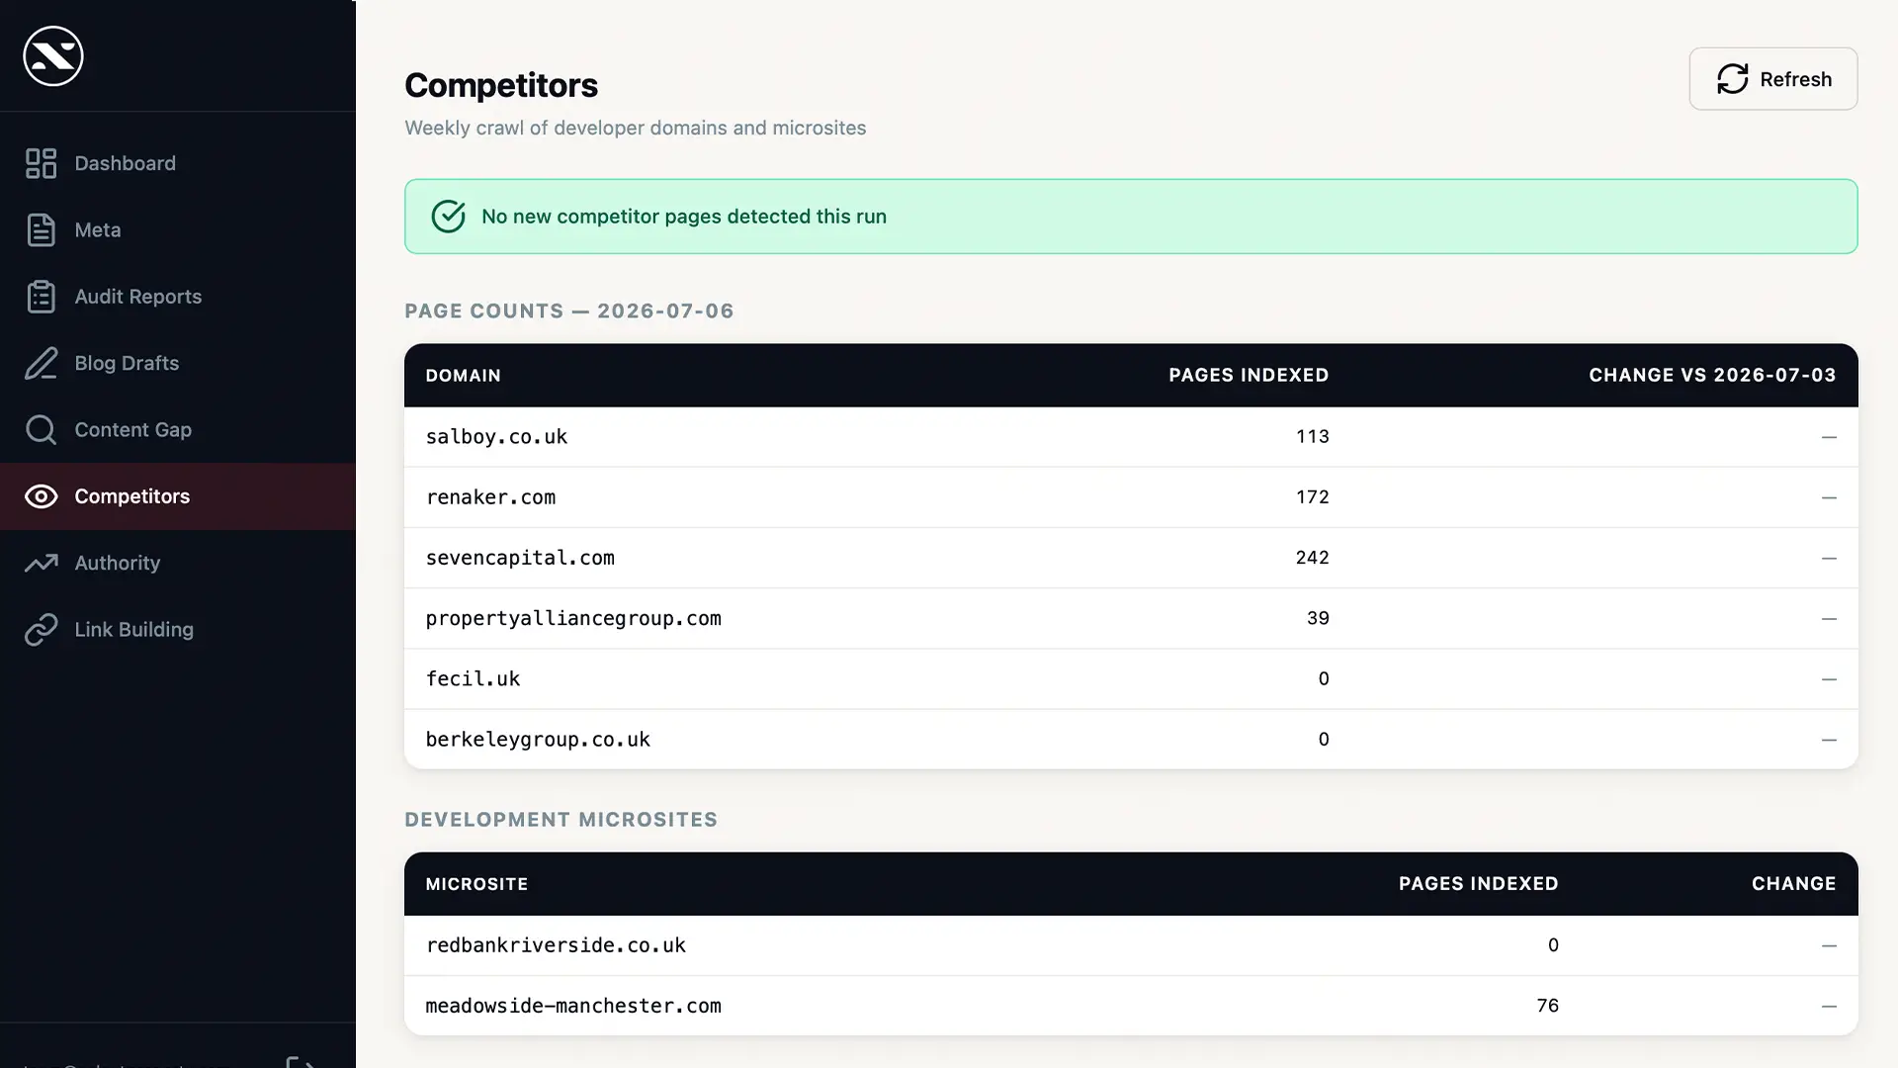Open the Authority section
Screen dimensions: 1898x1068
178,563
